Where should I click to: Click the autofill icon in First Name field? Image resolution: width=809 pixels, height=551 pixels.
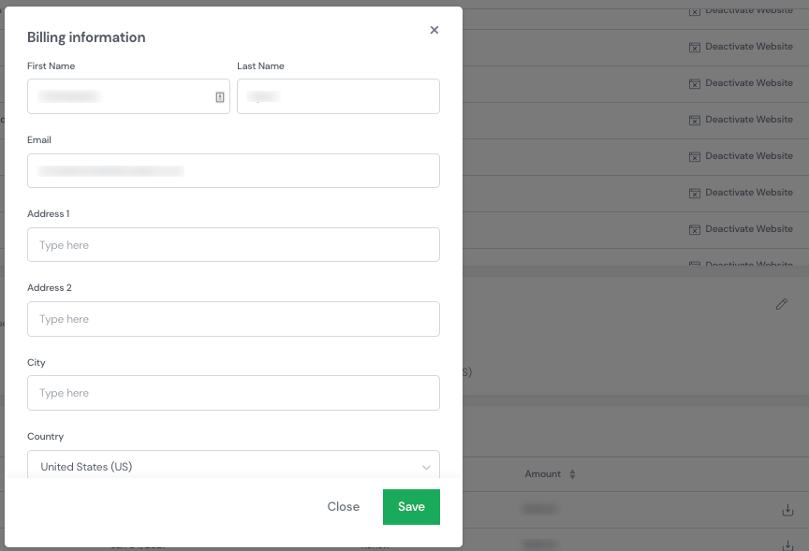click(220, 96)
